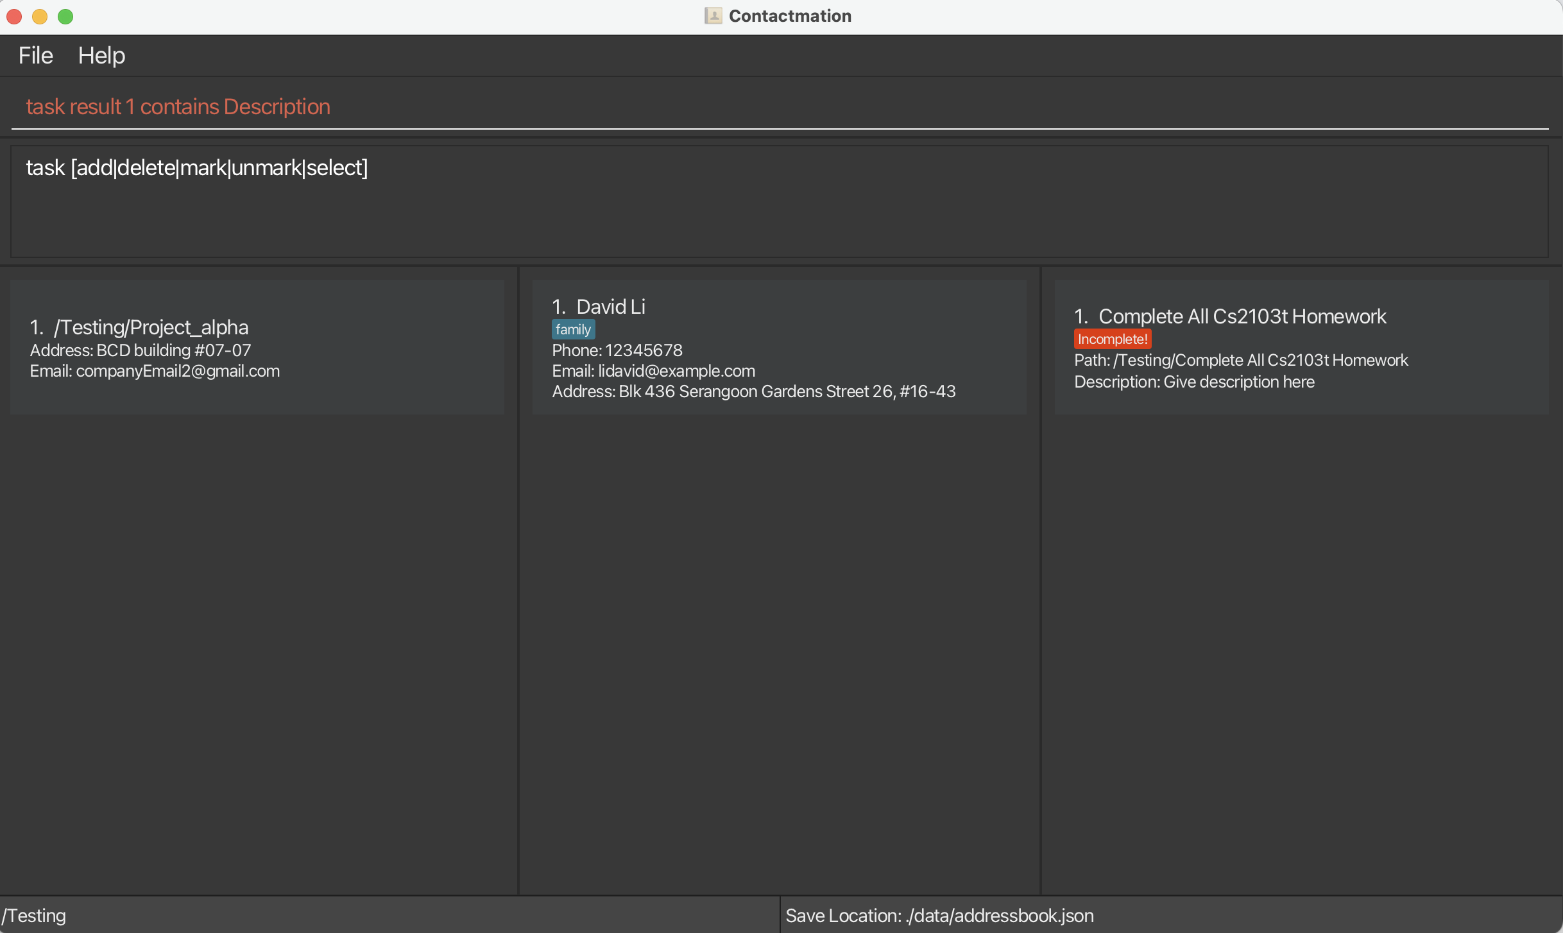This screenshot has height=933, width=1563.
Task: Click the red Incomplete! status badge
Action: 1112,339
